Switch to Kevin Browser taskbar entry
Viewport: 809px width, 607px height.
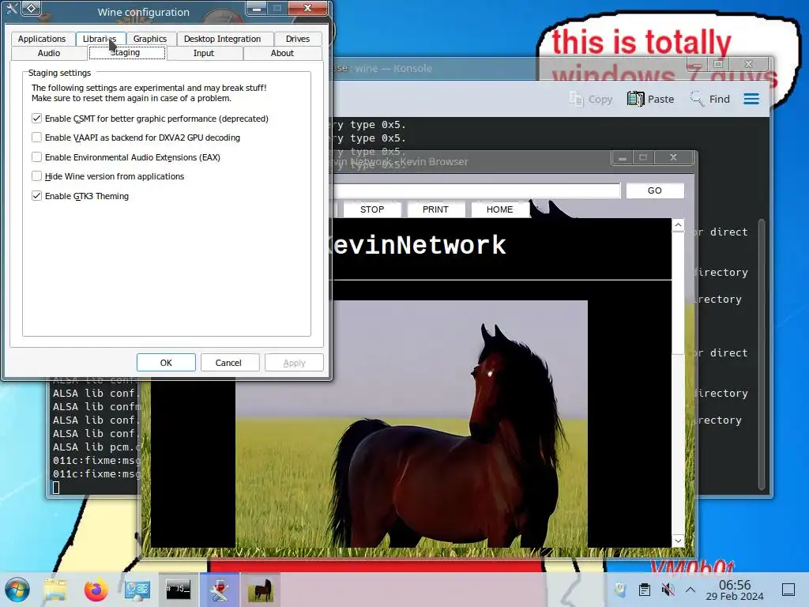[x=261, y=590]
